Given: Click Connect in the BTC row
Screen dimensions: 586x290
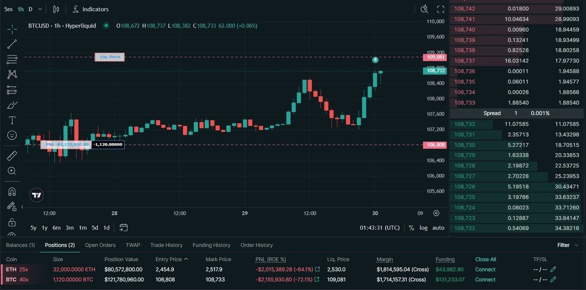Looking at the screenshot, I should [x=485, y=280].
